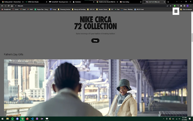Close the Nike. Just Do It tab
Viewport: 193px width, 121px height.
coord(164,2)
